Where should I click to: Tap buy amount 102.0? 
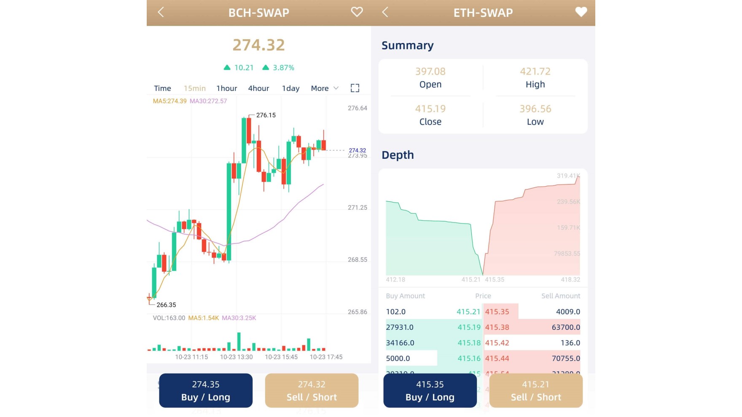[x=395, y=312]
